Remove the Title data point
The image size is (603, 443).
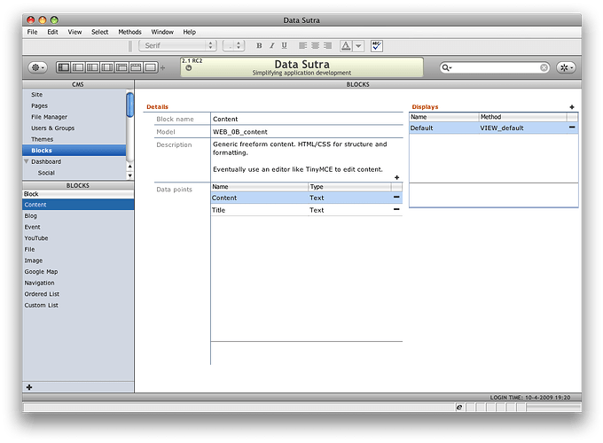(x=396, y=209)
